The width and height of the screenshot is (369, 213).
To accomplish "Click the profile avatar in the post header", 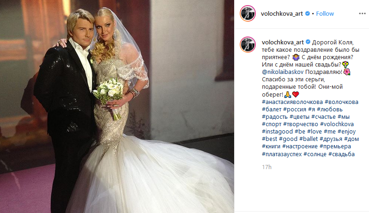I will click(248, 13).
